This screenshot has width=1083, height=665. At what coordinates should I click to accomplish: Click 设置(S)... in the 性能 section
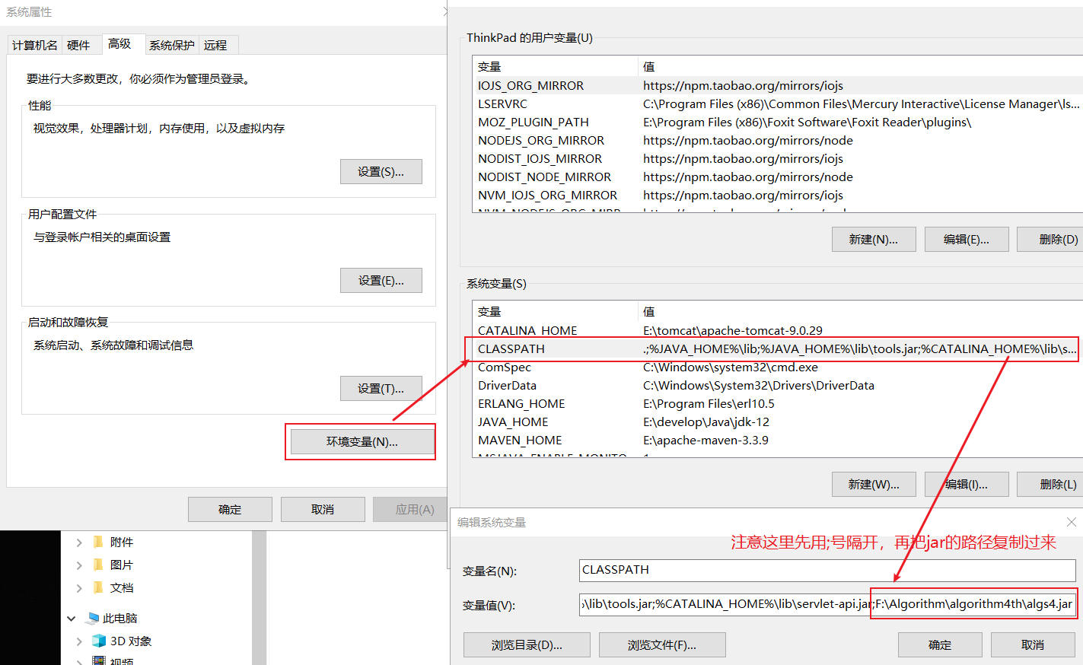pos(381,171)
